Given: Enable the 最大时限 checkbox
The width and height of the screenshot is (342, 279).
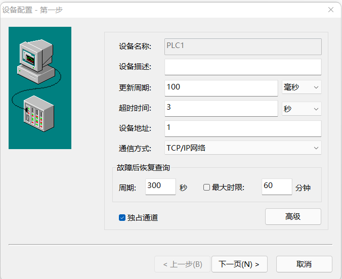Looking at the screenshot, I should click(206, 188).
